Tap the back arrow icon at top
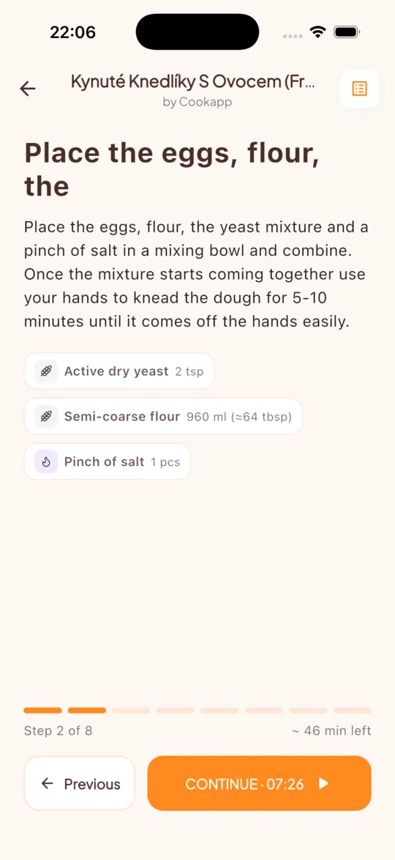The width and height of the screenshot is (395, 860). pyautogui.click(x=27, y=89)
